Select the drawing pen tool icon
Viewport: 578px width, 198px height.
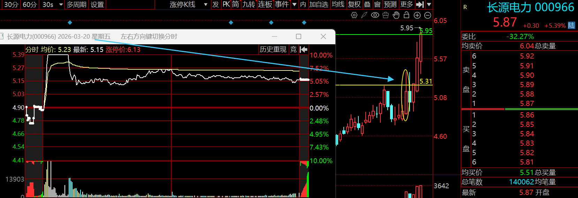click(364, 15)
